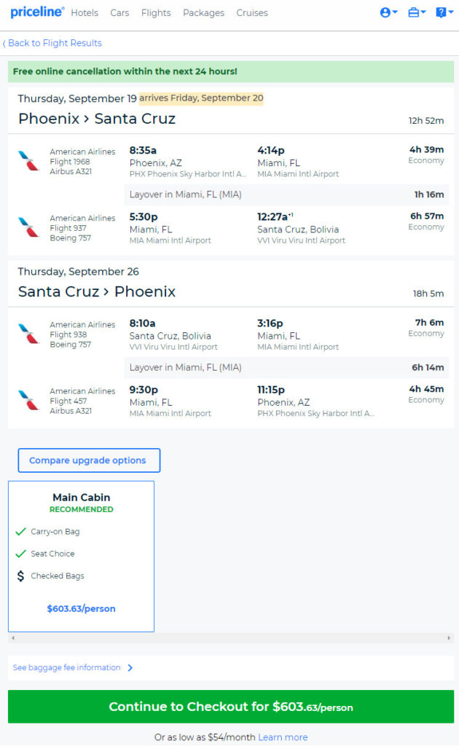
Task: Click American Airlines logo for Flight 937
Action: point(28,227)
